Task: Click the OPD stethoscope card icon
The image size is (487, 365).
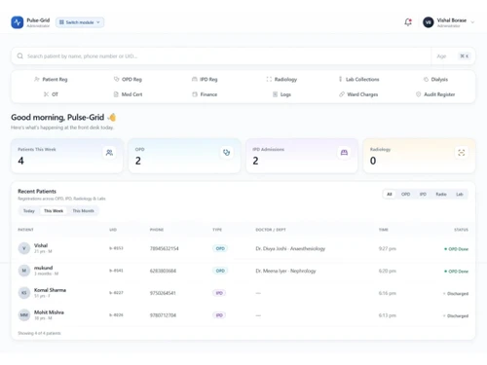Action: point(227,153)
